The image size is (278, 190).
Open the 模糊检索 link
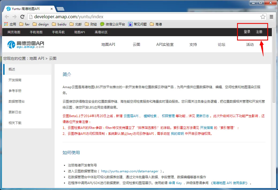tap(150, 116)
